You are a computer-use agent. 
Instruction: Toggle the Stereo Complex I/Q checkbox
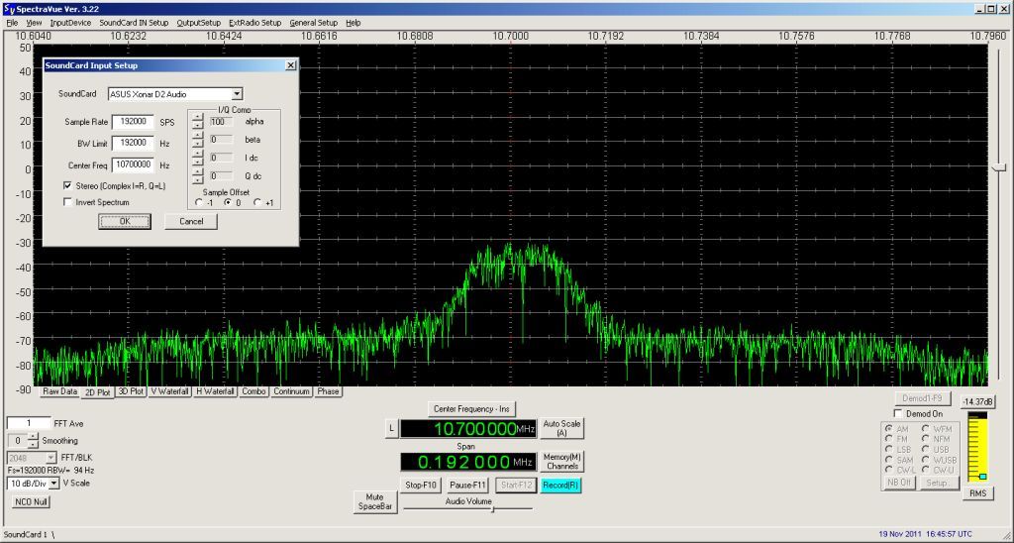(68, 185)
